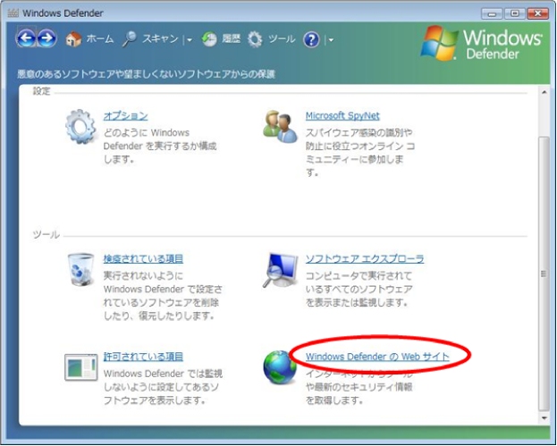Start a scan with スキャン button
The image size is (557, 446).
(x=150, y=39)
